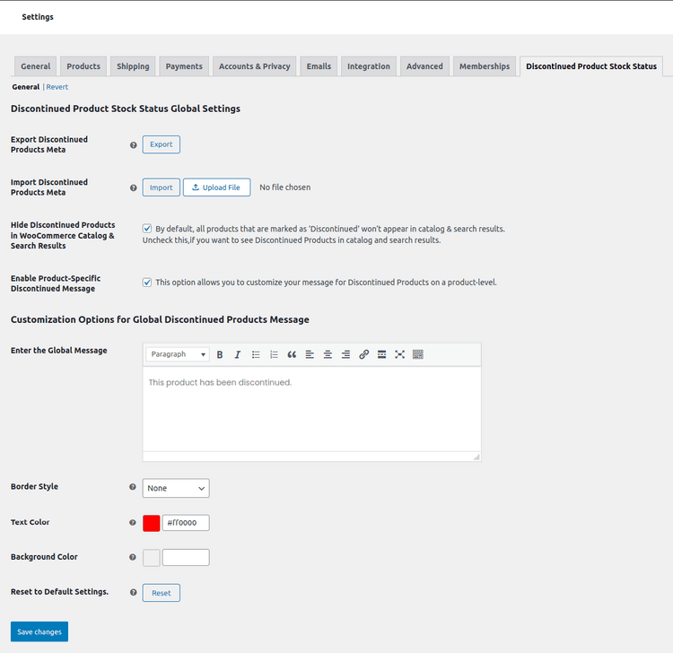Insert a bulleted list in the editor
This screenshot has width=673, height=653.
tap(256, 354)
